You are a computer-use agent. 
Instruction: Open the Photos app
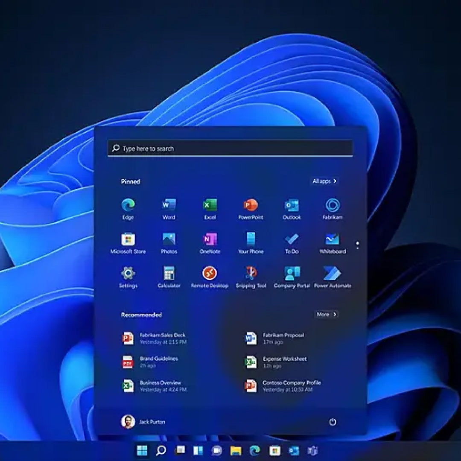tap(169, 240)
